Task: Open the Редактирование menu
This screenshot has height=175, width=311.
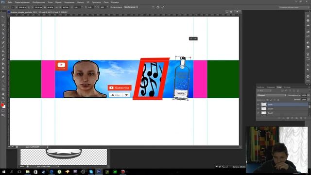Action: [22, 2]
